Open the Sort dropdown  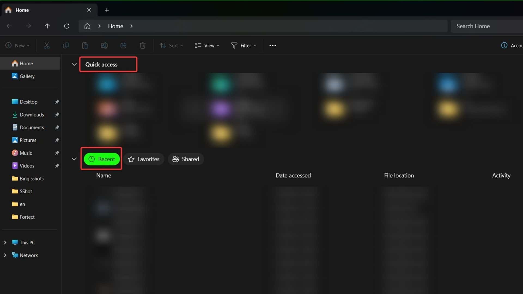click(171, 45)
